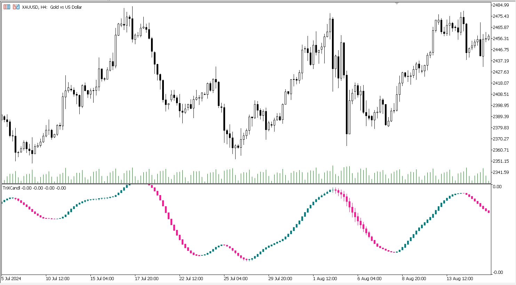516x285 pixels.
Task: Click the 2427.63 price scale label
Action: (x=500, y=72)
